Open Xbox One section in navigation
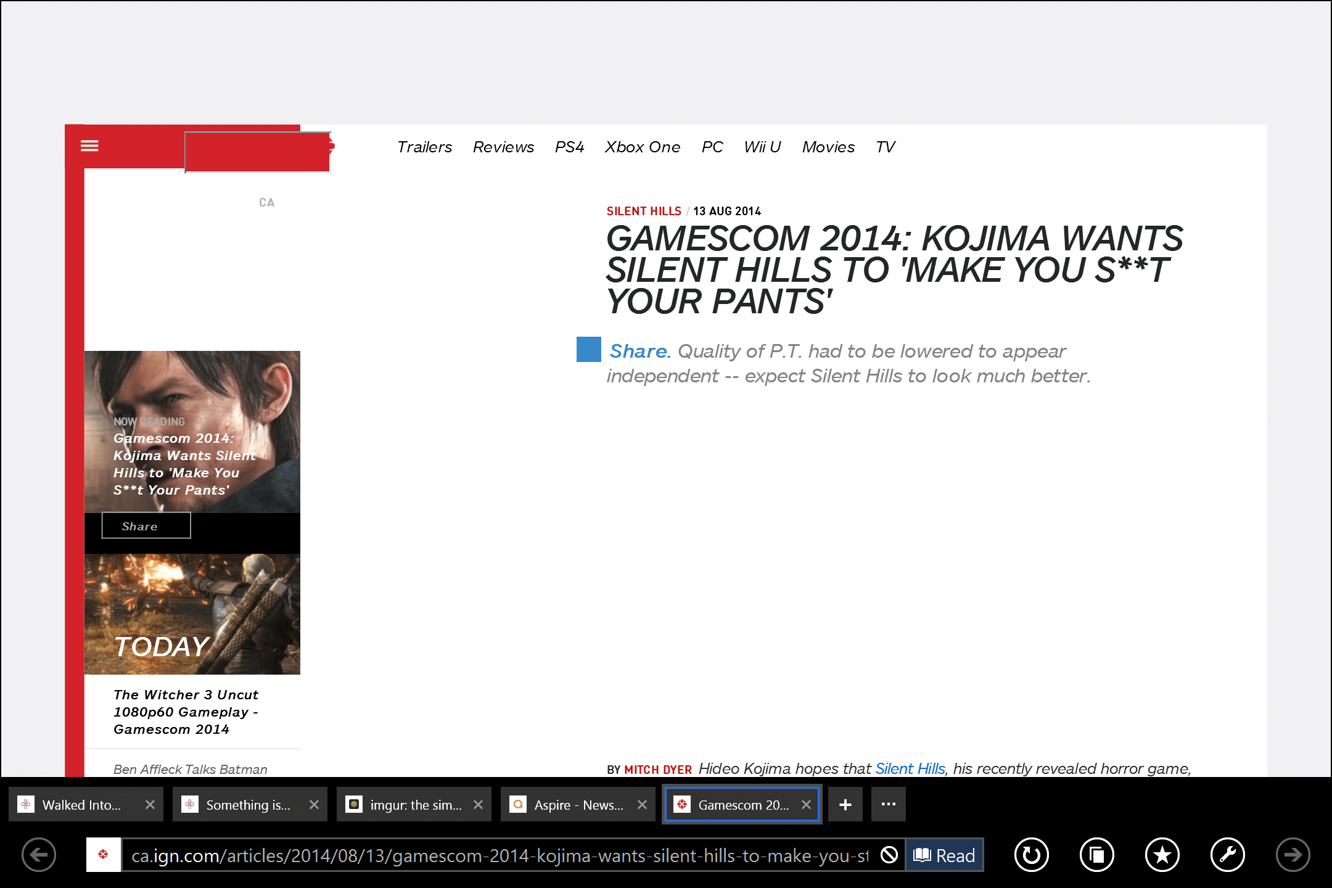The width and height of the screenshot is (1332, 888). point(642,147)
